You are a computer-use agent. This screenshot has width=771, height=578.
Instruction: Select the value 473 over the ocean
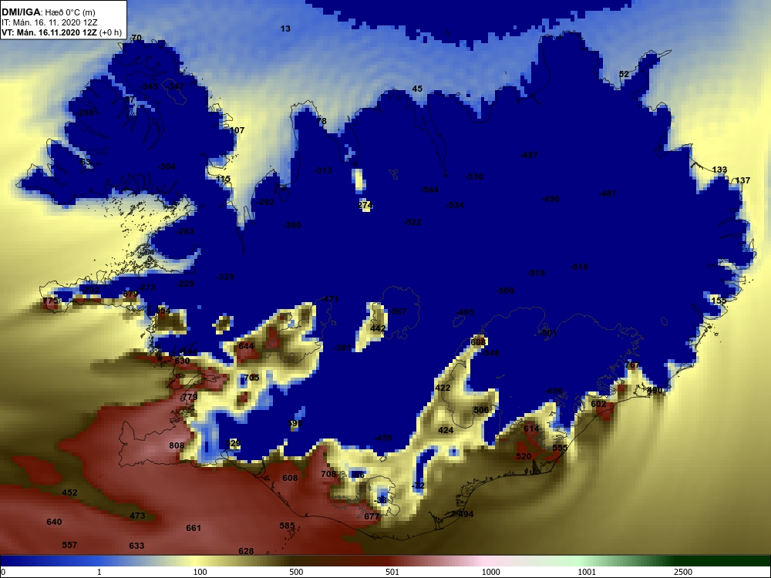click(x=137, y=516)
